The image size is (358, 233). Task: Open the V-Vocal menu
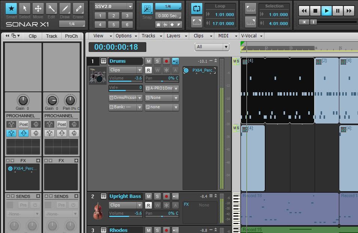tap(251, 36)
